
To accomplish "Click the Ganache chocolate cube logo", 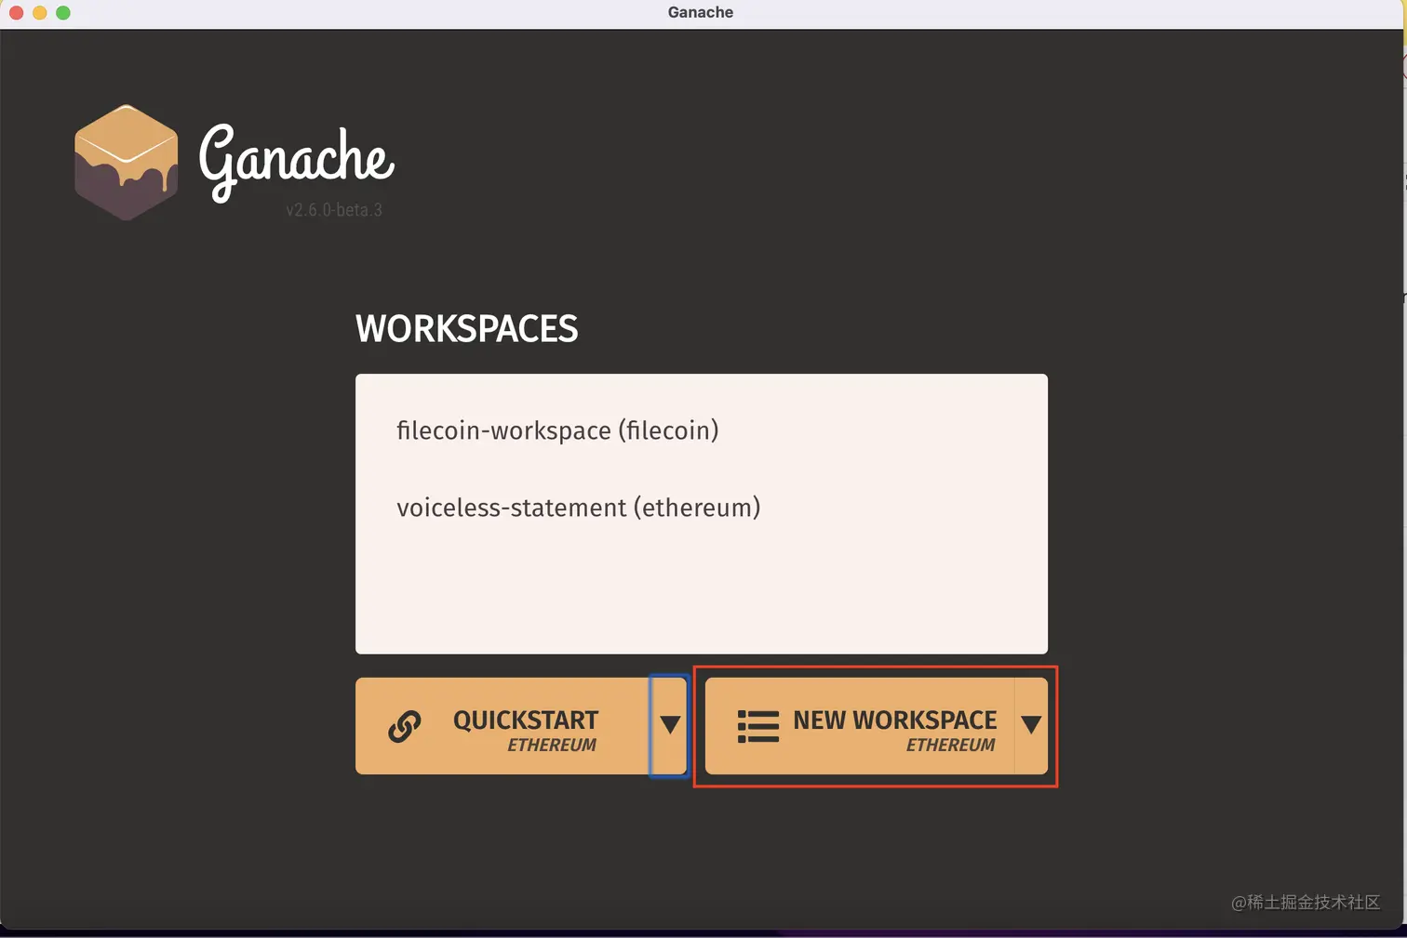I will coord(127,163).
